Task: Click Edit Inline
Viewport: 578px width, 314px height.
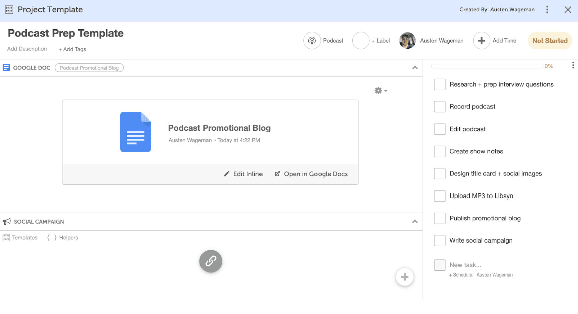Action: coord(243,174)
